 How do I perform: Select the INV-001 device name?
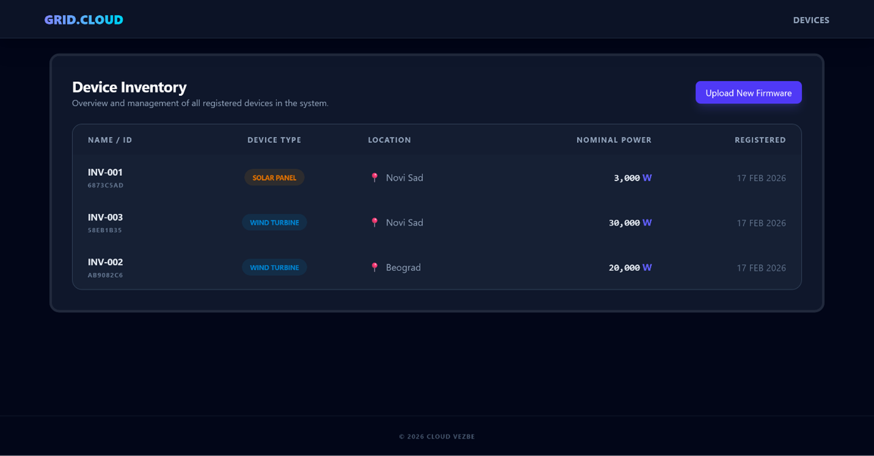point(105,172)
